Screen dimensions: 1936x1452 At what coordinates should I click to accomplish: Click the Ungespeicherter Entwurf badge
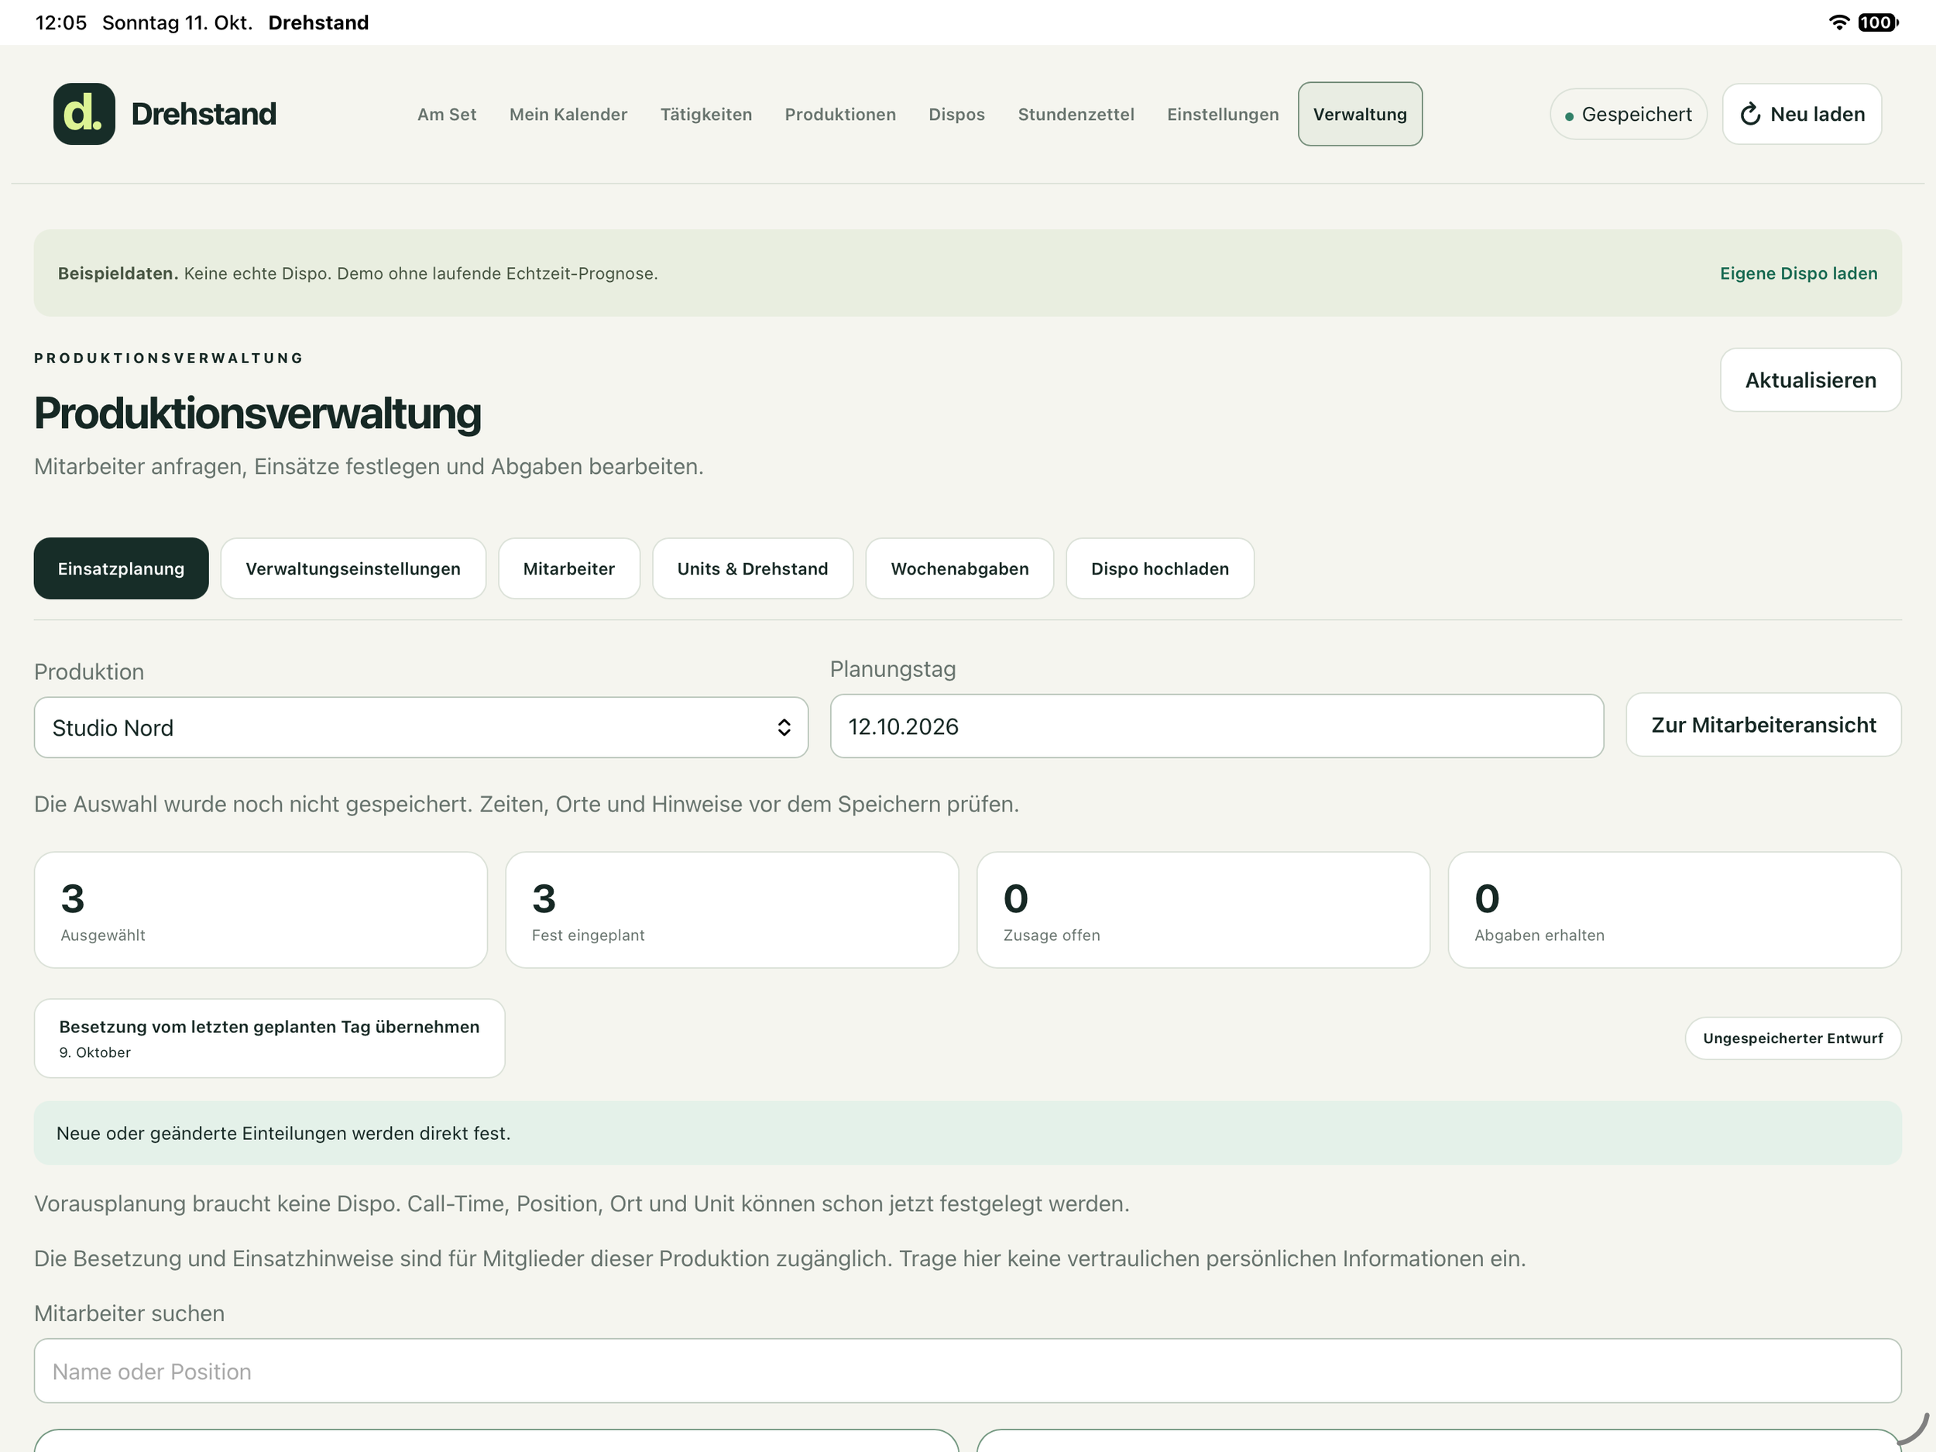[x=1794, y=1038]
